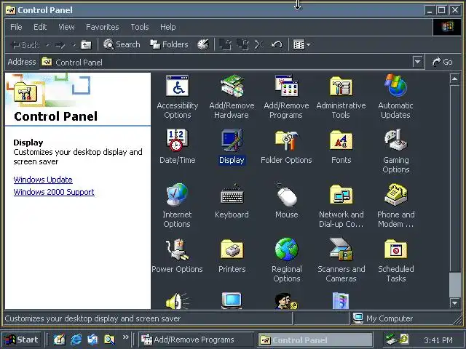Open Regional Options globe icon
466x349 pixels.
point(286,260)
